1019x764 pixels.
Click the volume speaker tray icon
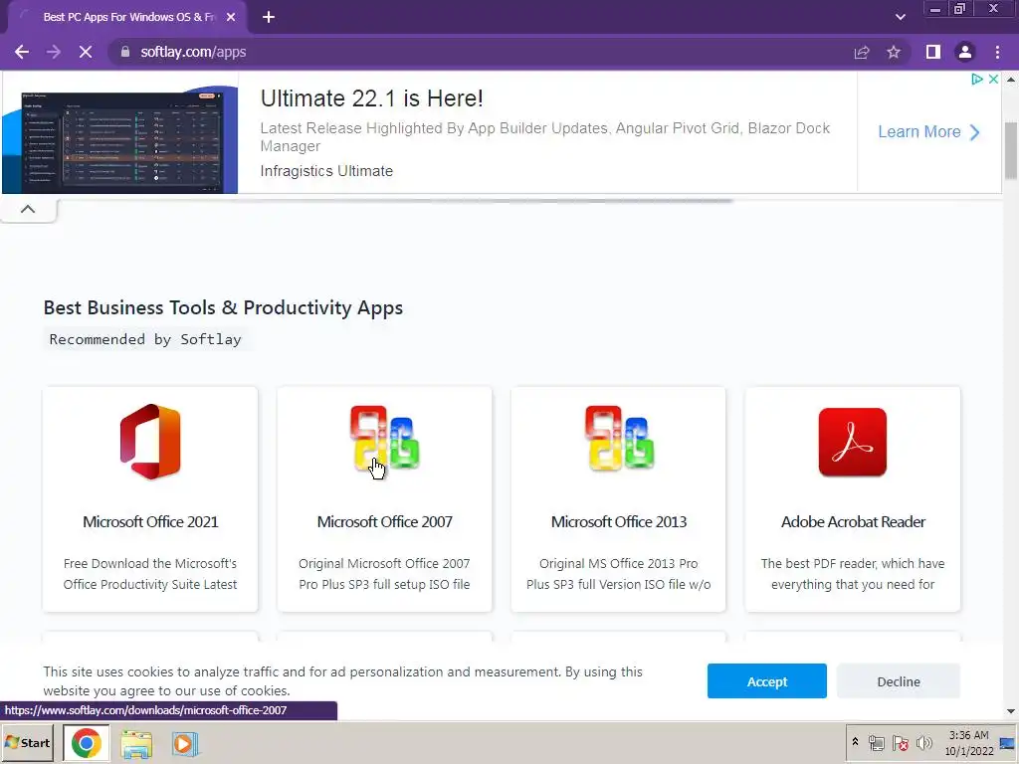pos(923,743)
